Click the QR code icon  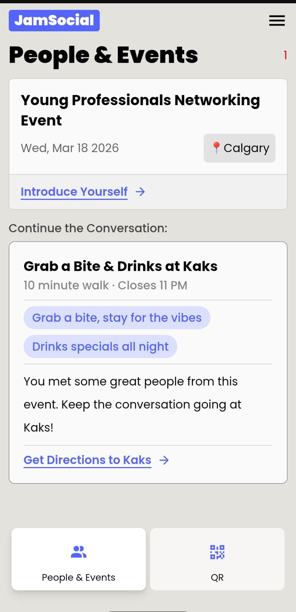click(217, 552)
